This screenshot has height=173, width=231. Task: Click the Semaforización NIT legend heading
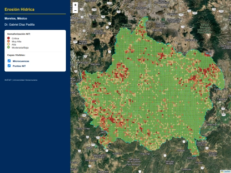pos(19,34)
